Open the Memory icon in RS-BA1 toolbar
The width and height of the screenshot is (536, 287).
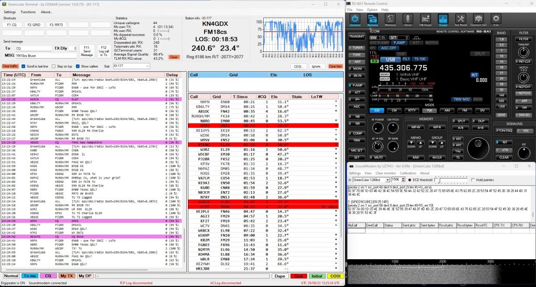click(x=390, y=19)
